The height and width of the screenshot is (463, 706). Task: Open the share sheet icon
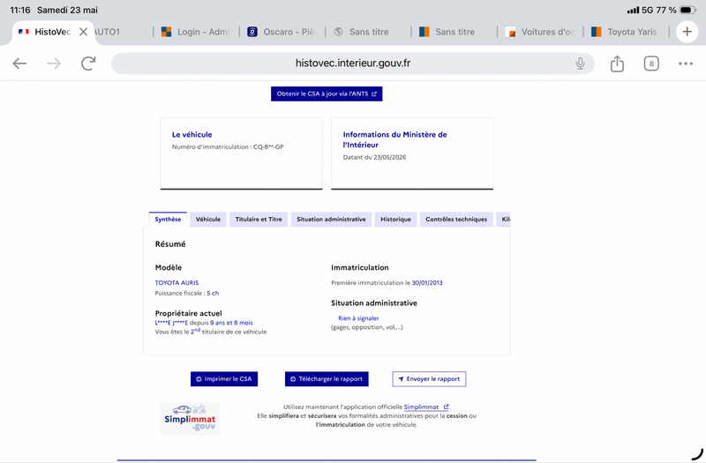coord(617,63)
